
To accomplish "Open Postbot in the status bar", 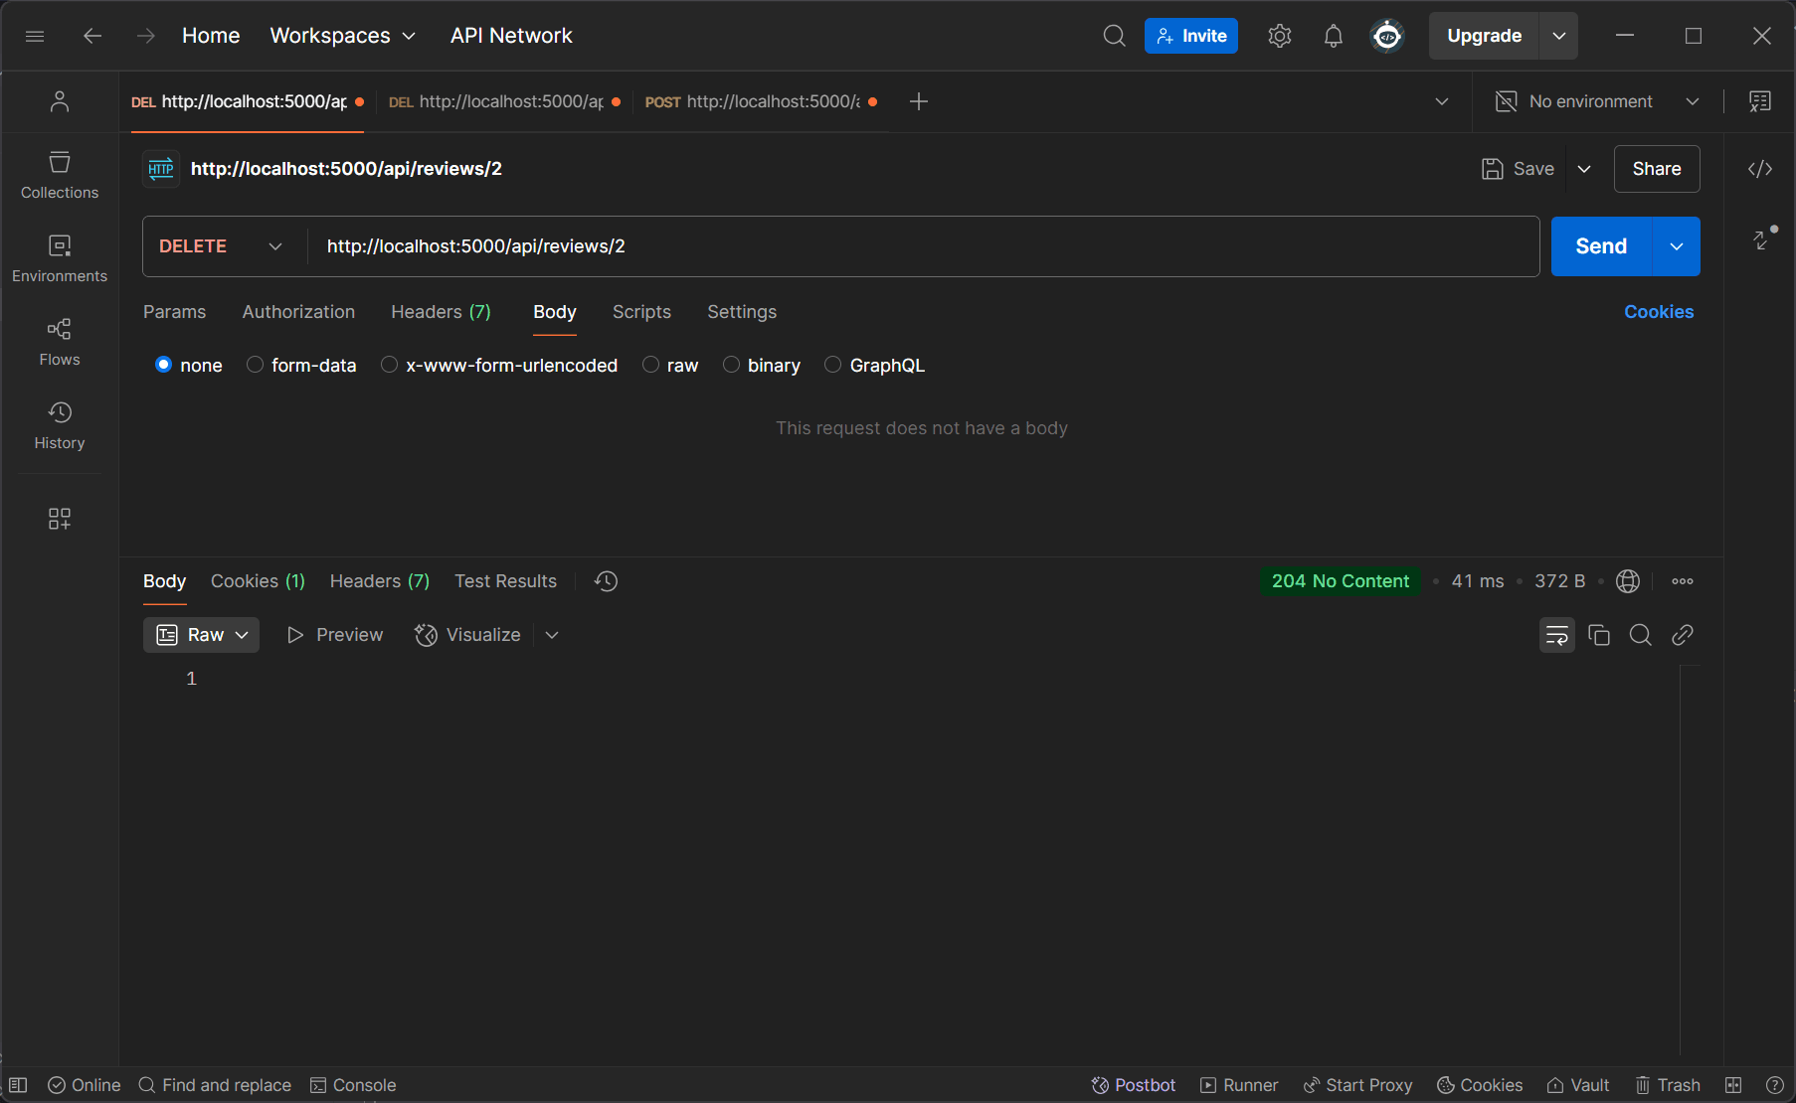I will (x=1134, y=1085).
